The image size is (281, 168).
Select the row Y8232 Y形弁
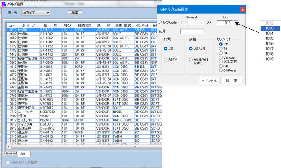84,116
